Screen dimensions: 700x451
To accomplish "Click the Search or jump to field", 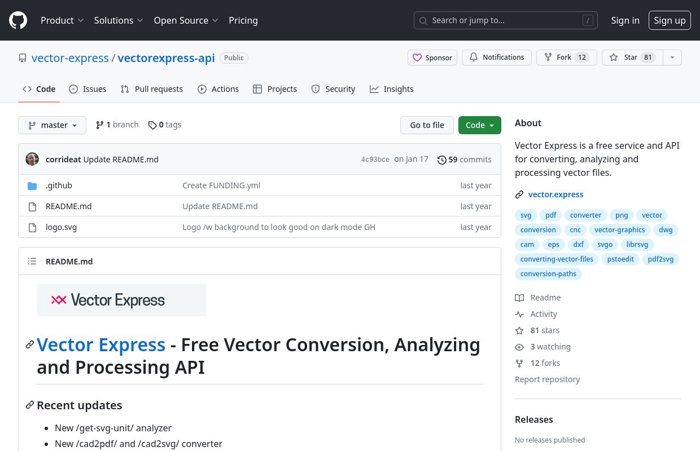I will click(506, 20).
